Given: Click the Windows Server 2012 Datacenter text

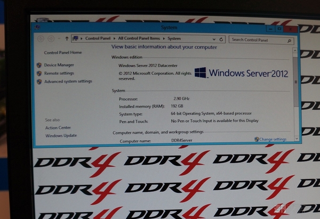Looking at the screenshot, I should tap(148, 66).
